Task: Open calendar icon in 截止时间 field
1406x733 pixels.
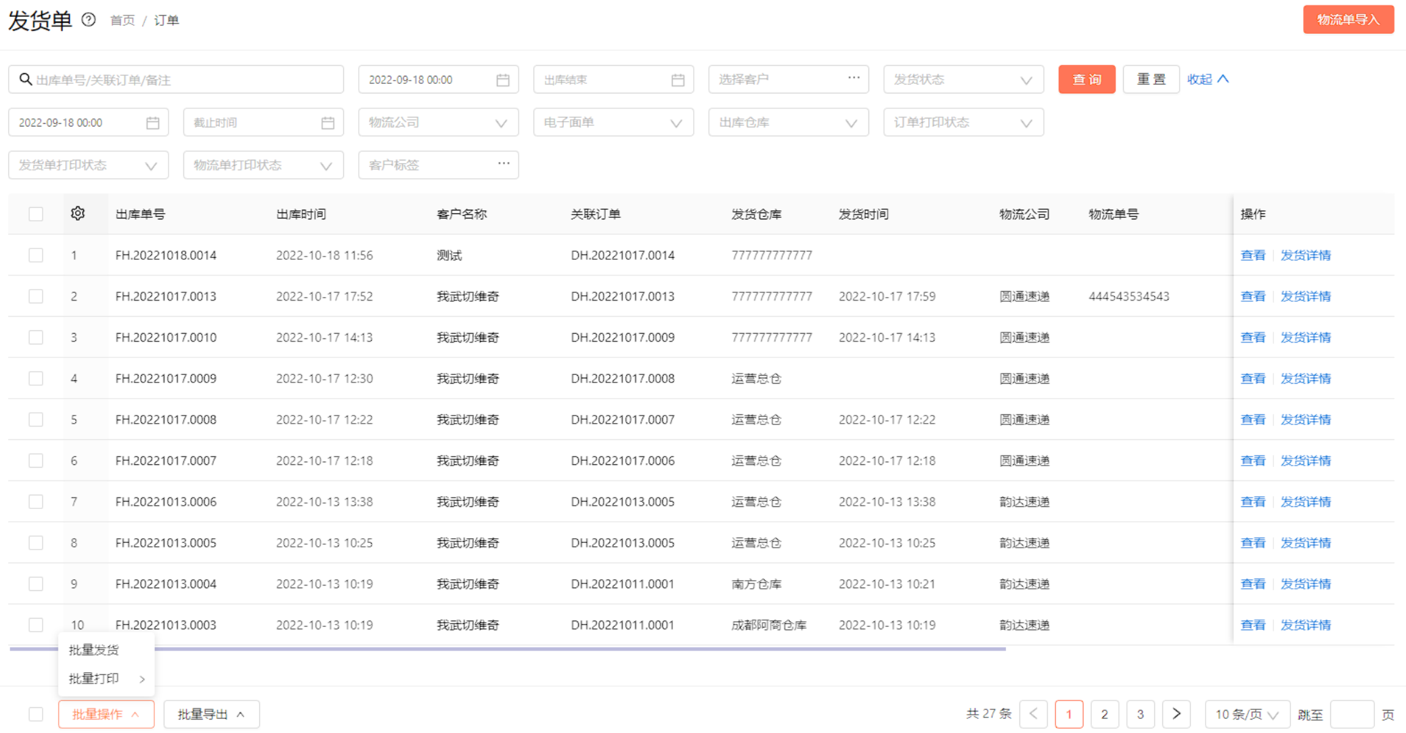Action: click(x=328, y=123)
